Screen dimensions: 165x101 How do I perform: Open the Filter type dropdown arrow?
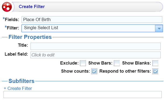tap(159, 28)
